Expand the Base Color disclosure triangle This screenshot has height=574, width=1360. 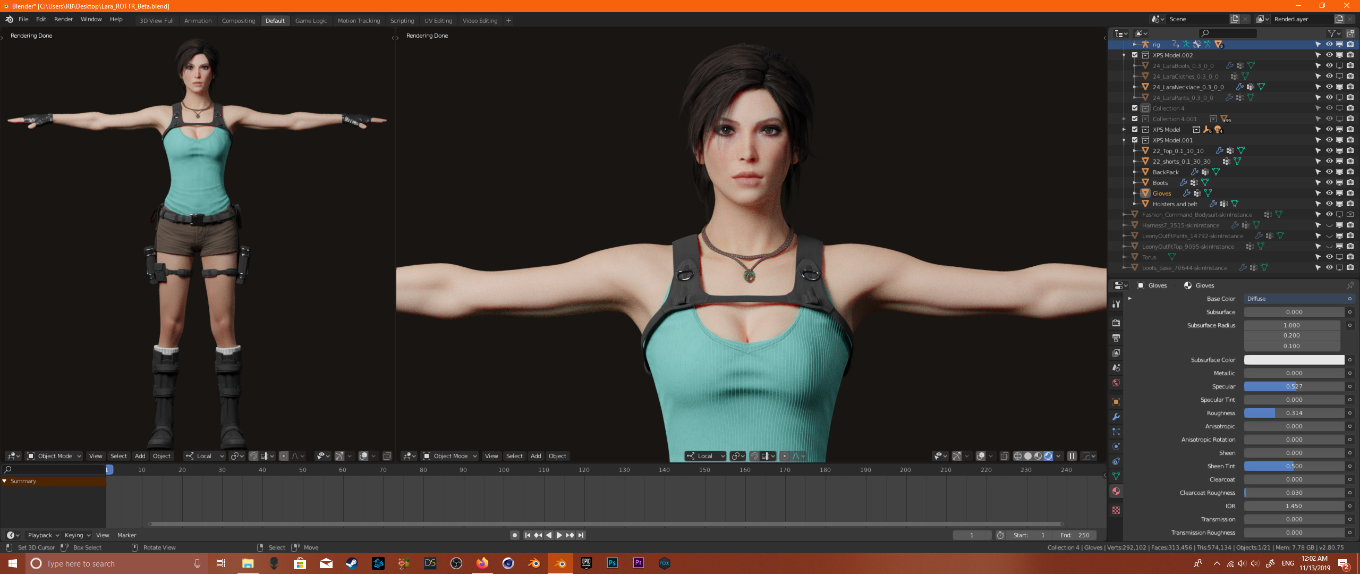[x=1129, y=299]
